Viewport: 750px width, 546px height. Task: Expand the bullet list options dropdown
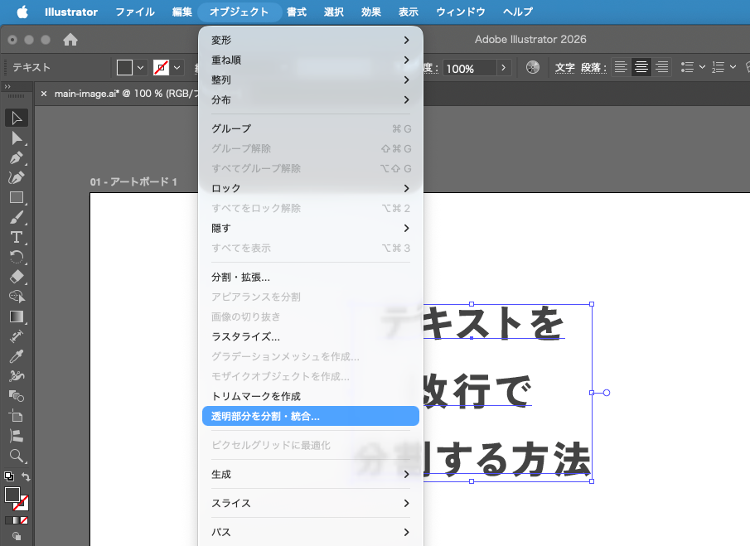[x=702, y=68]
